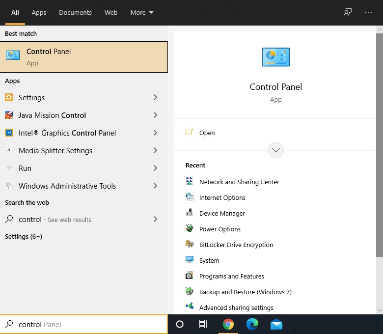
Task: Click the Network and Sharing Center icon
Action: [190, 181]
